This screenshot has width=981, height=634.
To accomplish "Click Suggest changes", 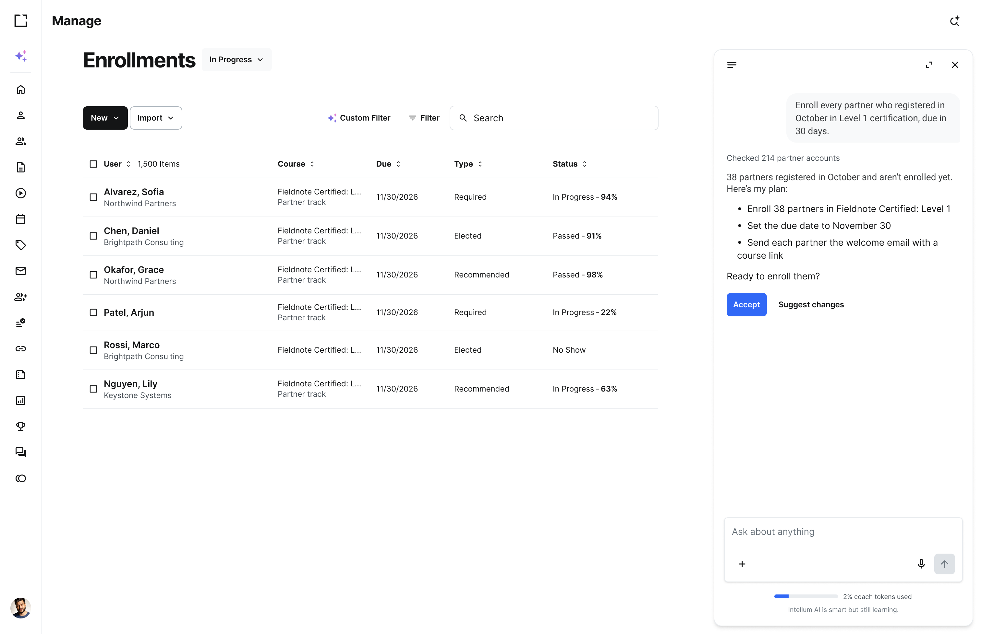I will click(x=811, y=305).
